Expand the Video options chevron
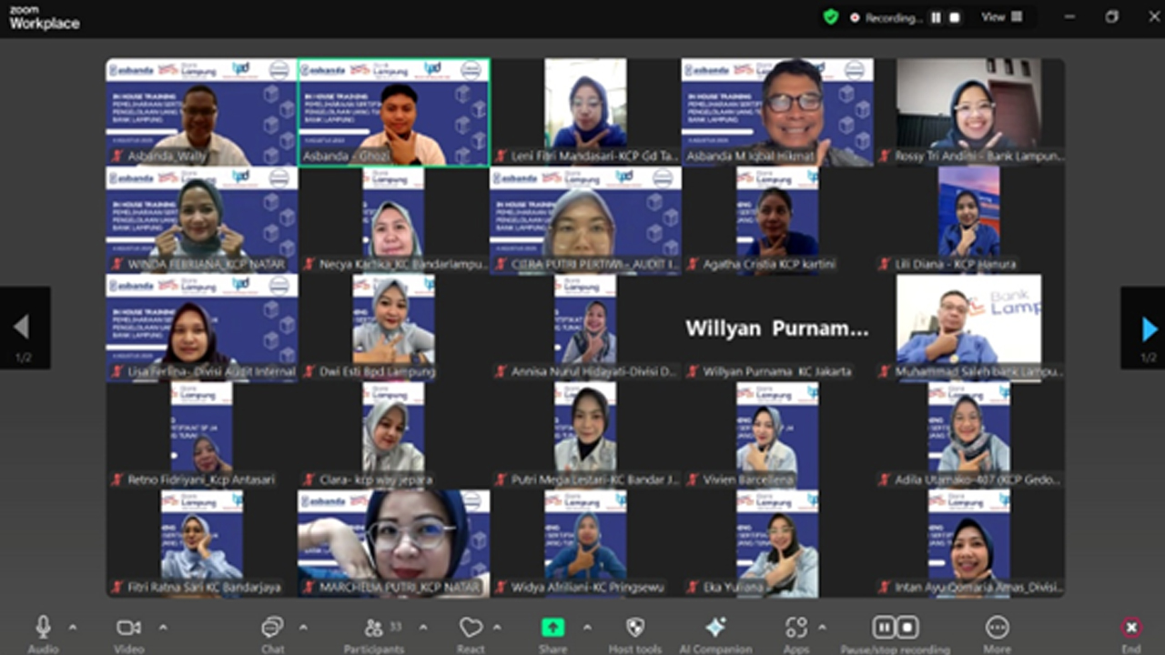 [162, 628]
